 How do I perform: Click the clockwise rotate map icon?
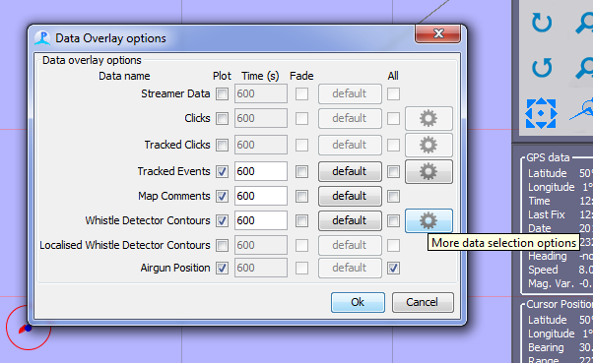(542, 23)
